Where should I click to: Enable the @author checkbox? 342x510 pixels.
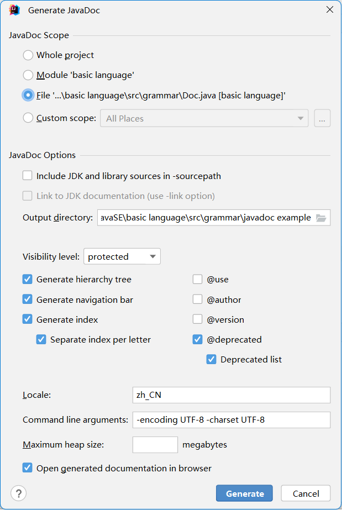tap(197, 299)
